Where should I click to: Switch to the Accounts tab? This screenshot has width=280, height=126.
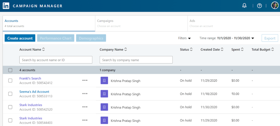pos(49,24)
